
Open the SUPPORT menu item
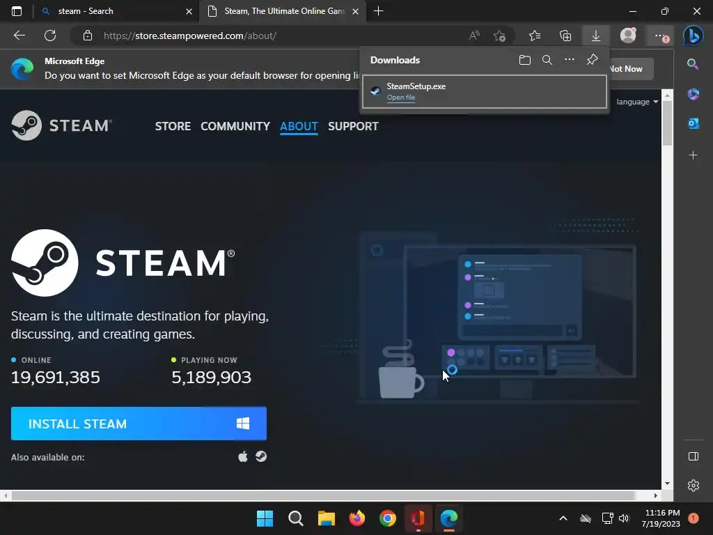[x=353, y=126]
